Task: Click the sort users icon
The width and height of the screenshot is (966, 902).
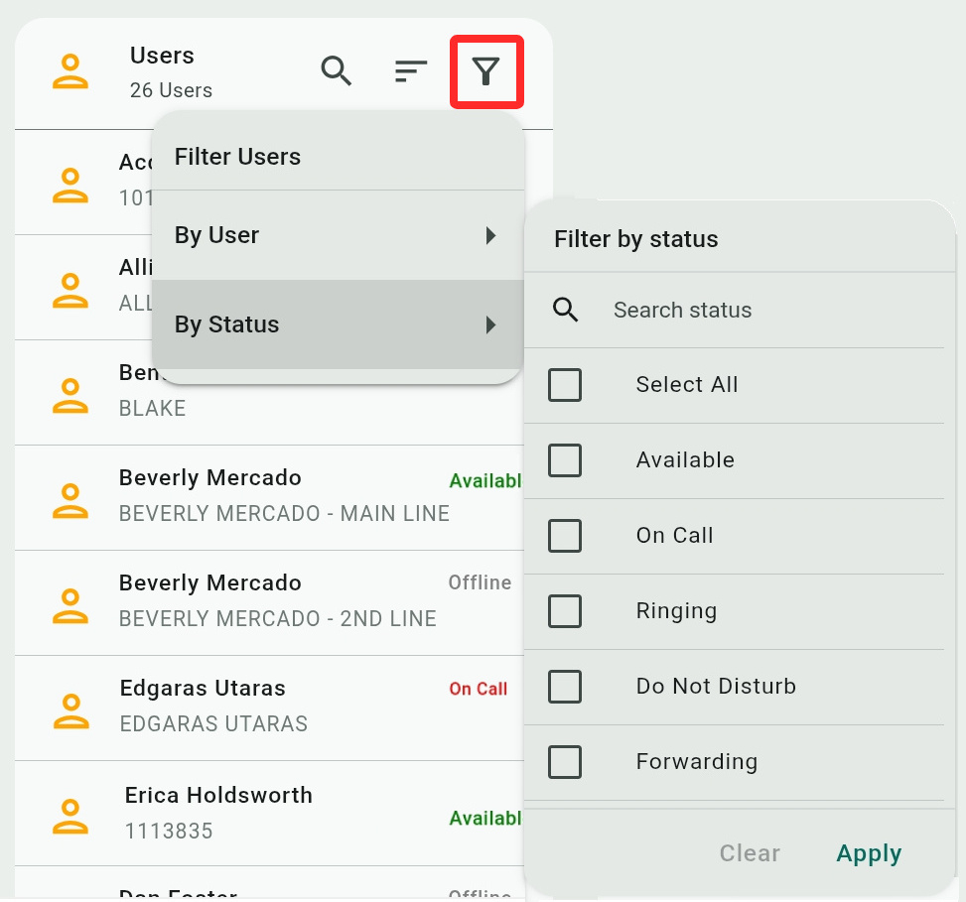Action: coord(411,71)
